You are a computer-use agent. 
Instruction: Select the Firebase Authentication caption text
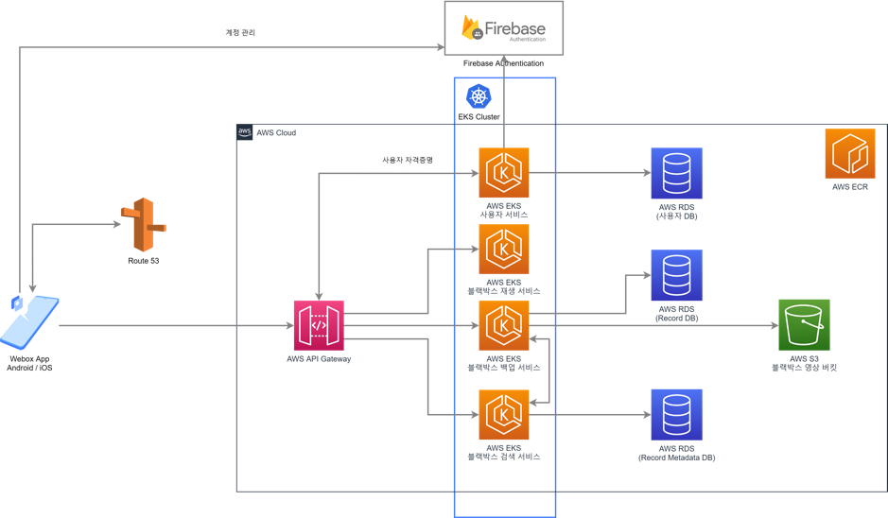(x=503, y=64)
